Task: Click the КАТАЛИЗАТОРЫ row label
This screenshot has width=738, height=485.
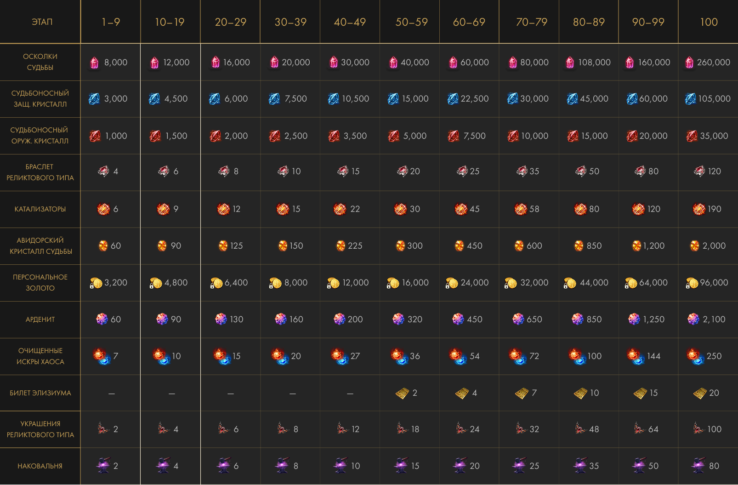Action: tap(40, 209)
